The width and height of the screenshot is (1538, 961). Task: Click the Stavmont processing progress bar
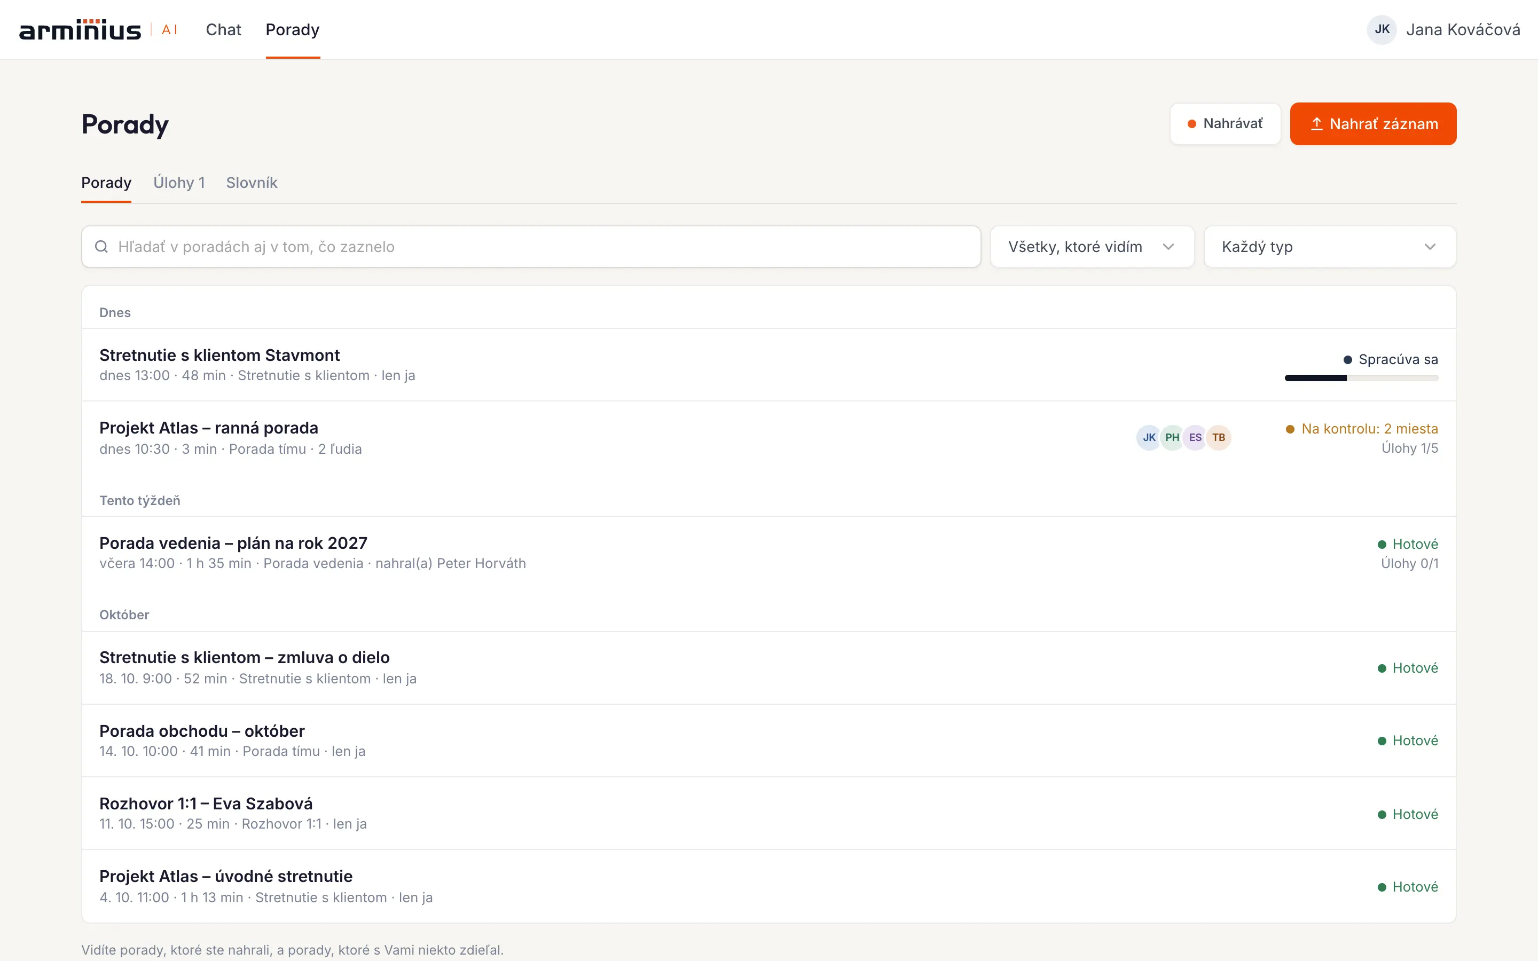coord(1361,378)
